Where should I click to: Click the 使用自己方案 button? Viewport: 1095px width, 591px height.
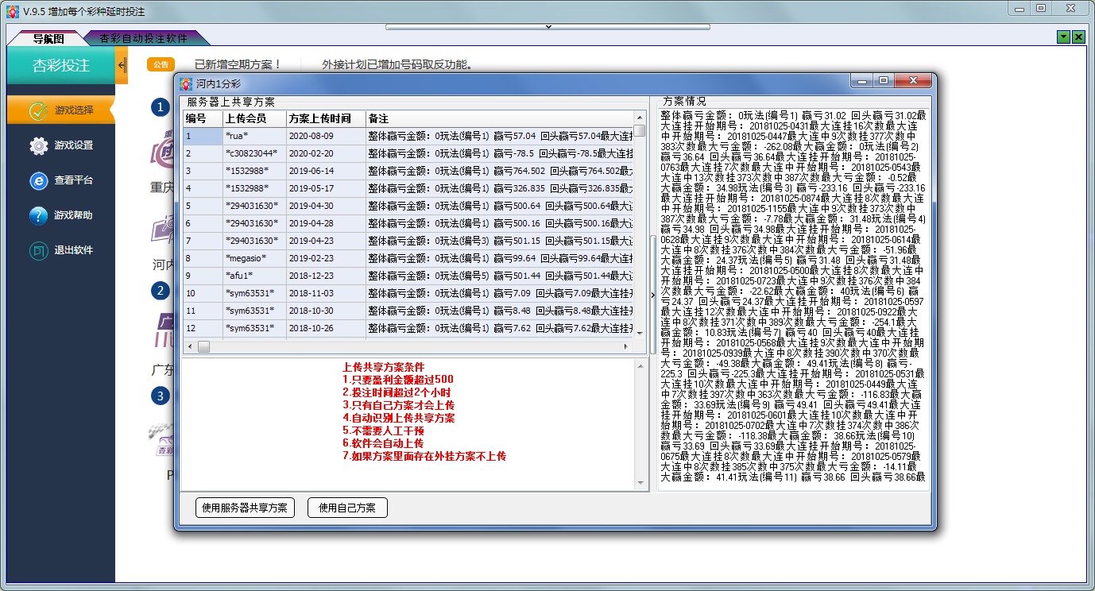[347, 508]
